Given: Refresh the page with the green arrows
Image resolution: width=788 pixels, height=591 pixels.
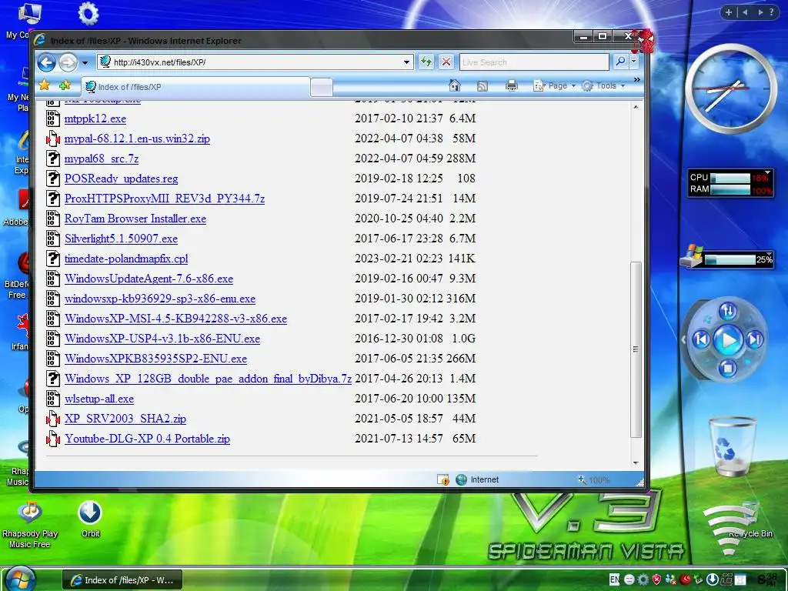Looking at the screenshot, I should click(426, 62).
